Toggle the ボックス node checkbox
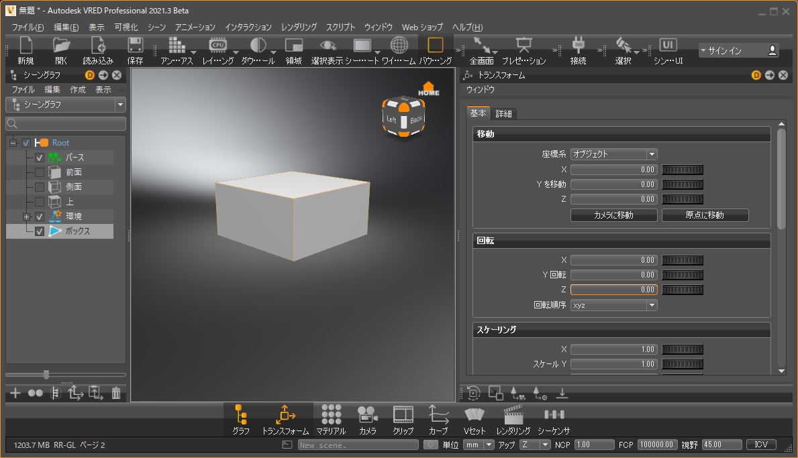This screenshot has height=458, width=798. [40, 231]
